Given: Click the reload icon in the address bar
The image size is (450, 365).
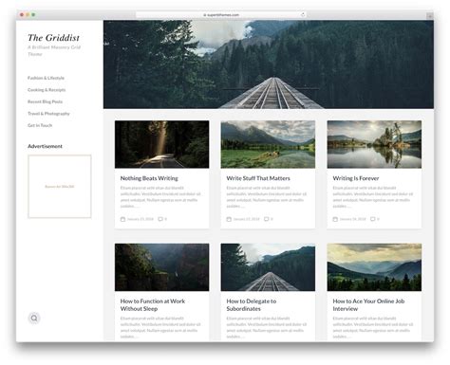Looking at the screenshot, I should coord(303,14).
